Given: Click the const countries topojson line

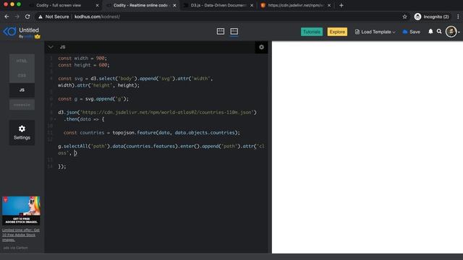Looking at the screenshot, I should [152, 133].
